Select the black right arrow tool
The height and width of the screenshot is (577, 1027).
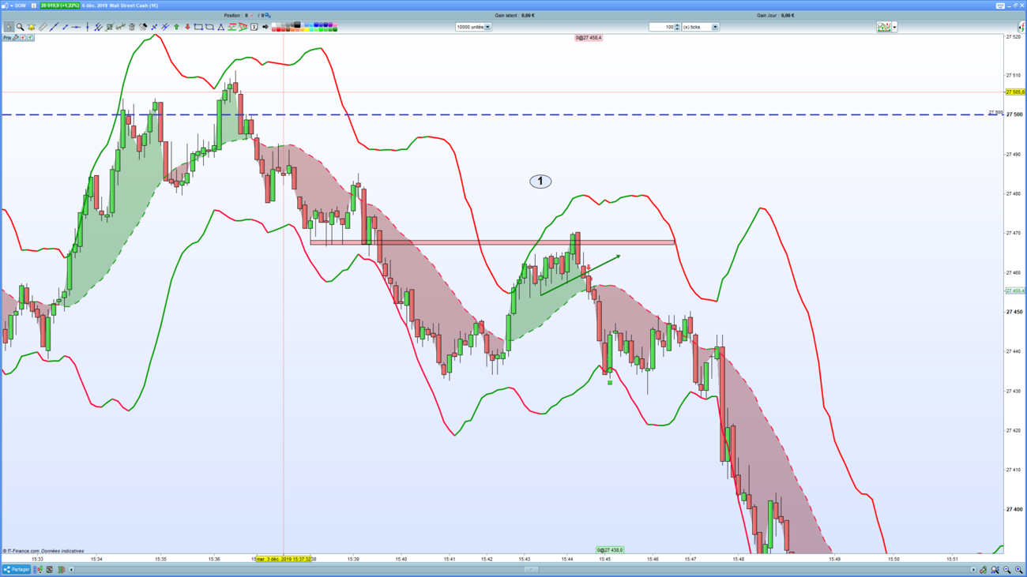pyautogui.click(x=265, y=27)
